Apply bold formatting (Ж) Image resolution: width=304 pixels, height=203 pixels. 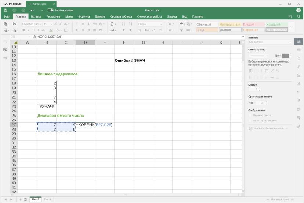[23, 30]
